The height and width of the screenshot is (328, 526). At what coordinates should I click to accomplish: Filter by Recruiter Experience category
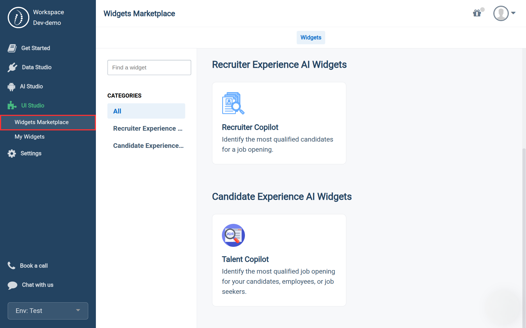click(148, 128)
